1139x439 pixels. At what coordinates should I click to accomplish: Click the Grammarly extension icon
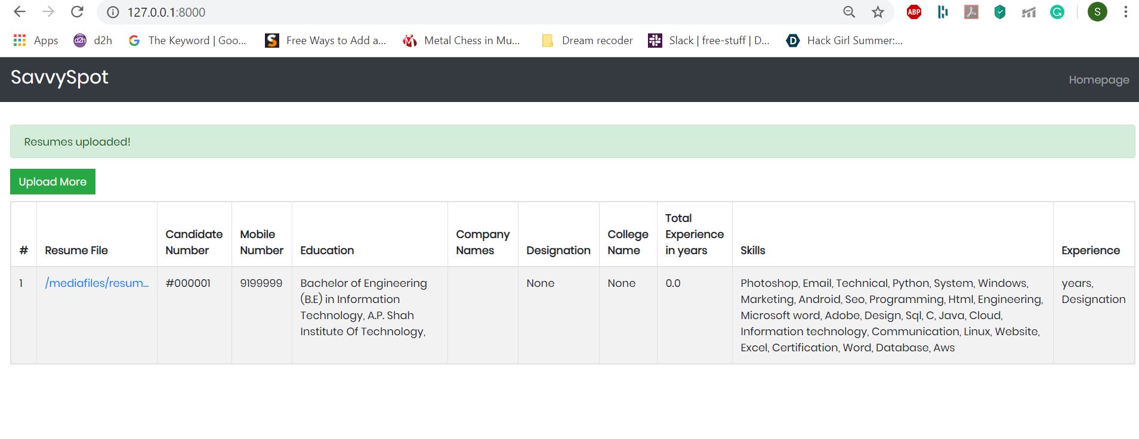coord(1057,12)
